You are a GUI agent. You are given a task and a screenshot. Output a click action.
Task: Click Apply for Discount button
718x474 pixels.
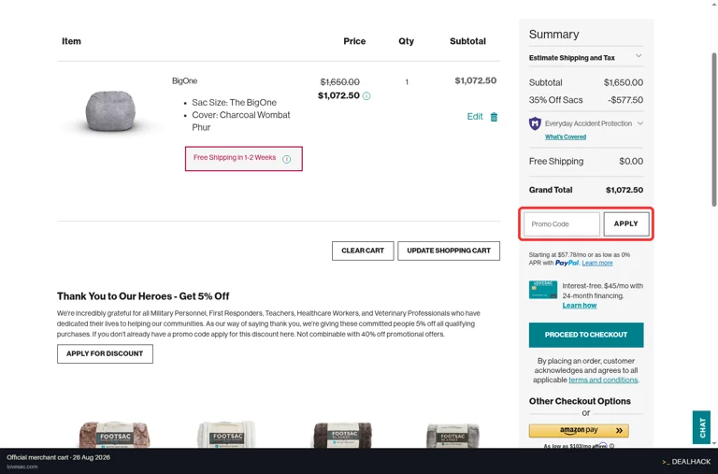pyautogui.click(x=105, y=353)
